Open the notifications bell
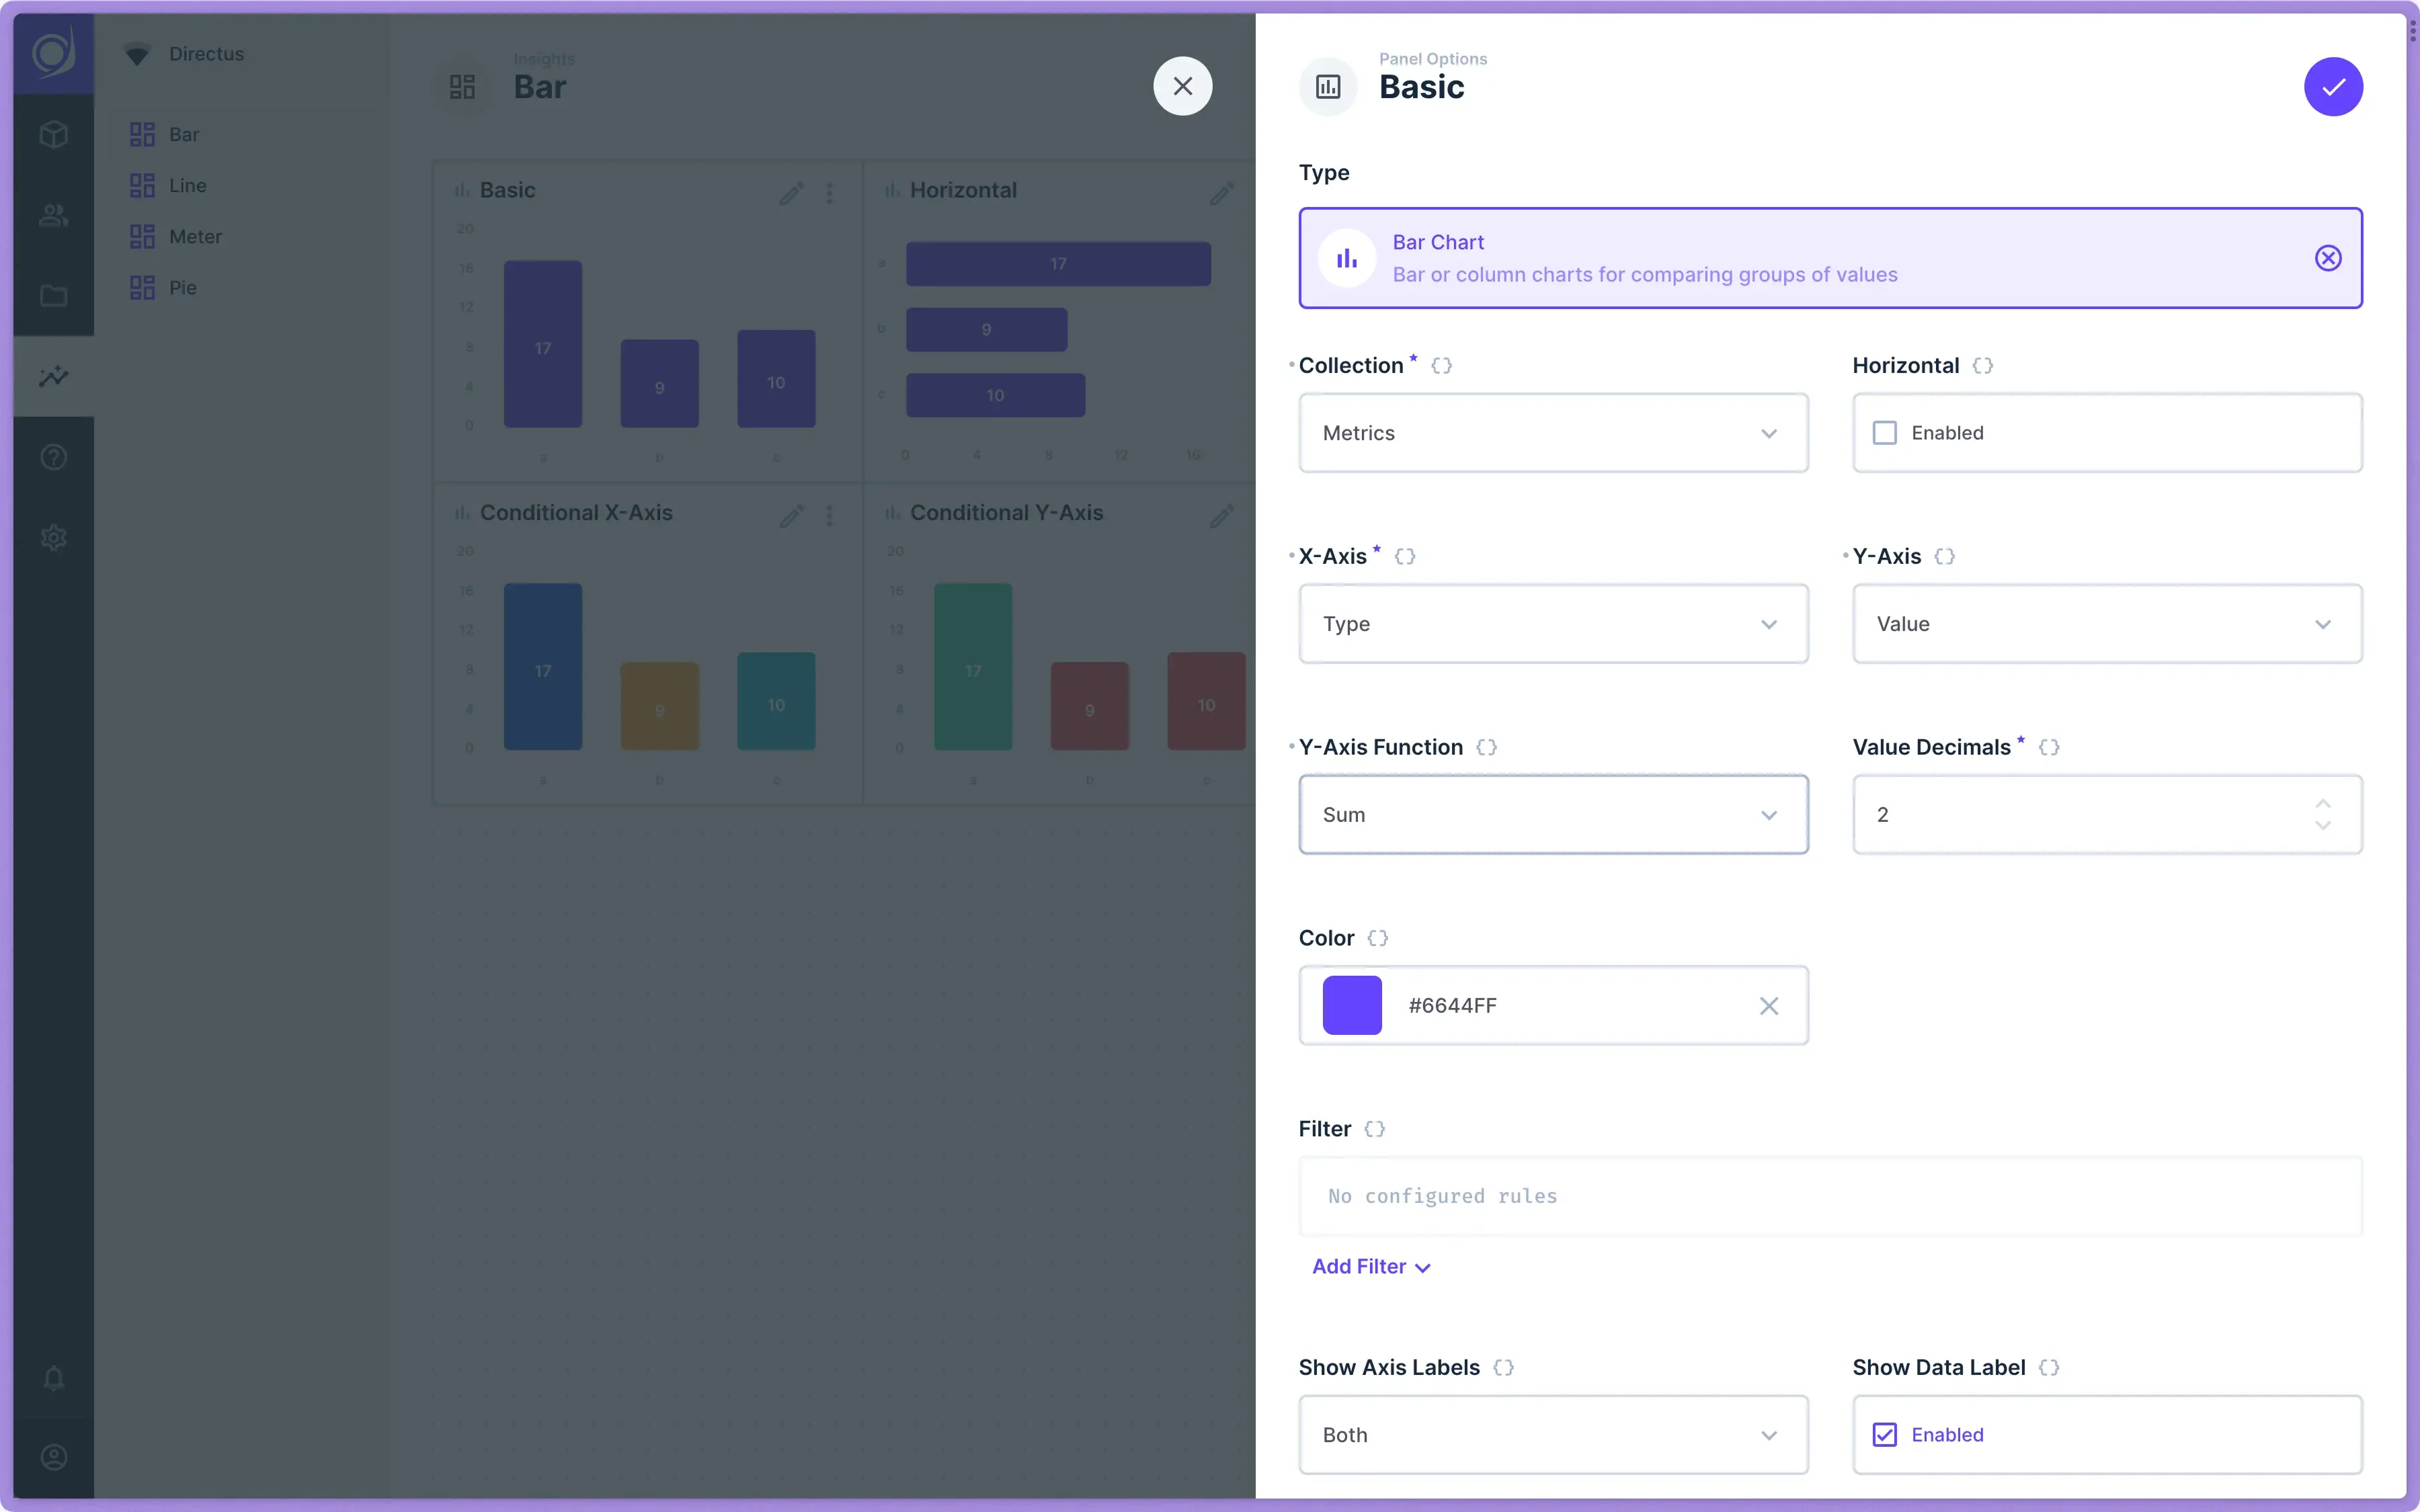This screenshot has width=2420, height=1512. (x=54, y=1378)
